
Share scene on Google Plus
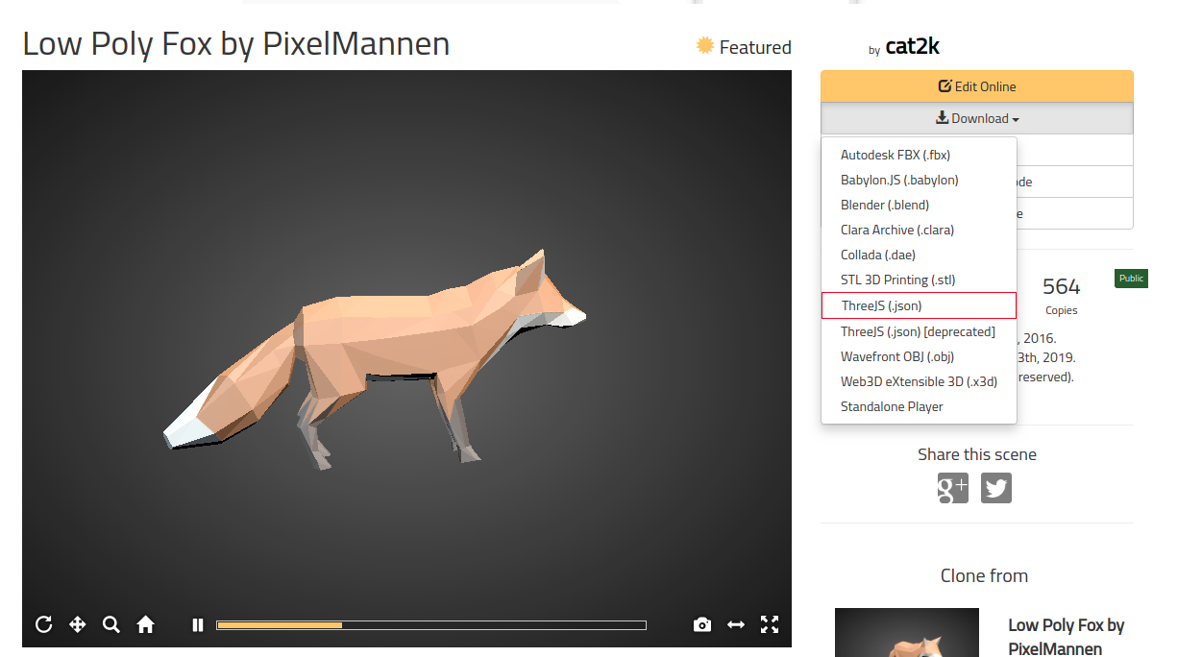click(953, 488)
